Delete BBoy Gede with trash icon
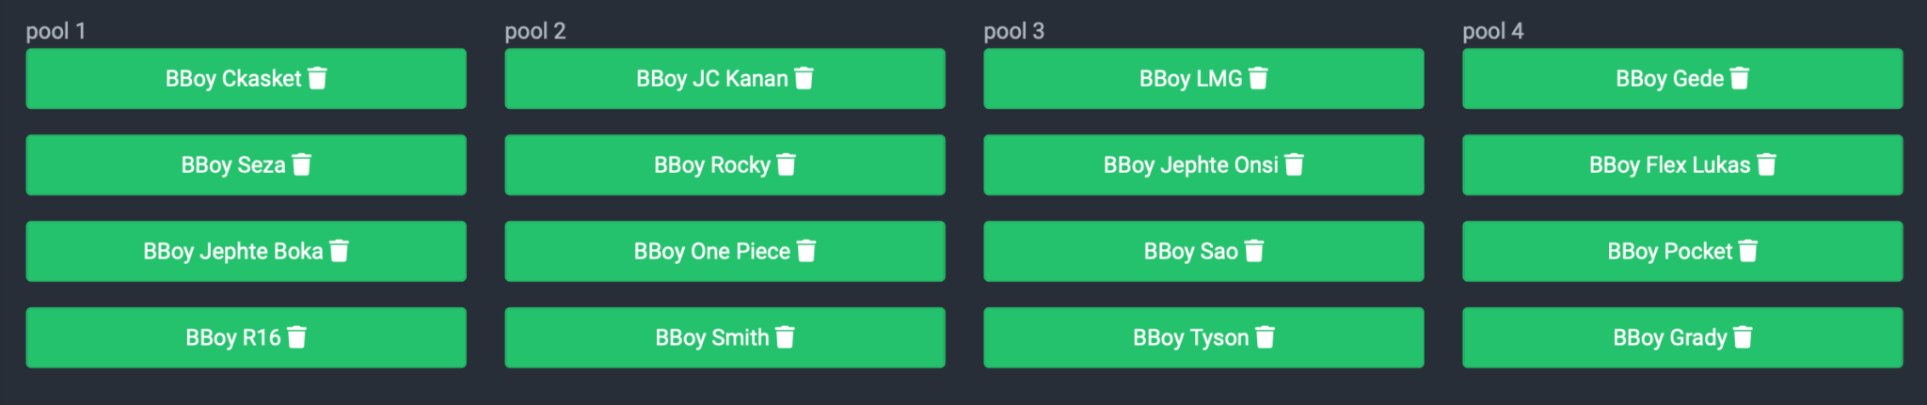 (x=1740, y=78)
